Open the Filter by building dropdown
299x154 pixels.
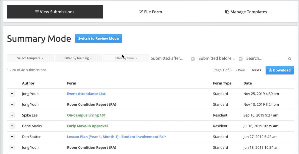pyautogui.click(x=78, y=58)
